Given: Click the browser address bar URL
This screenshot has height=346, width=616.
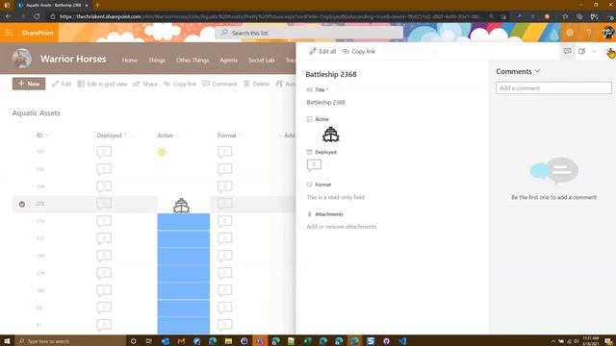Looking at the screenshot, I should click(x=271, y=16).
